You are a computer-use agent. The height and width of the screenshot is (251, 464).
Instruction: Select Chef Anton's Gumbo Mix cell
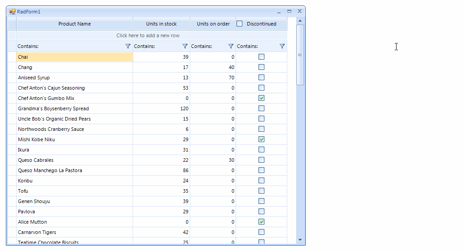75,98
